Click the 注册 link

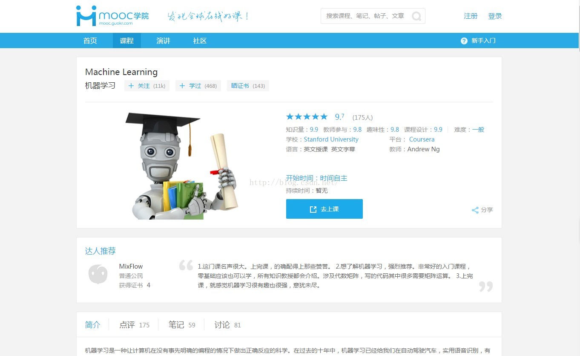pos(471,16)
